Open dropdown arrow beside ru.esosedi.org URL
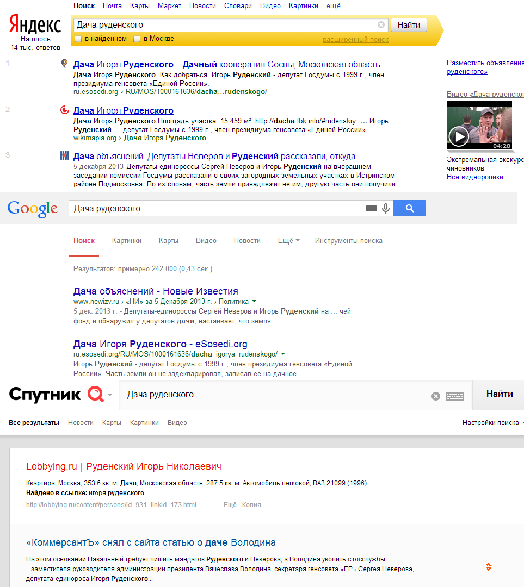The height and width of the screenshot is (587, 524). [x=283, y=354]
